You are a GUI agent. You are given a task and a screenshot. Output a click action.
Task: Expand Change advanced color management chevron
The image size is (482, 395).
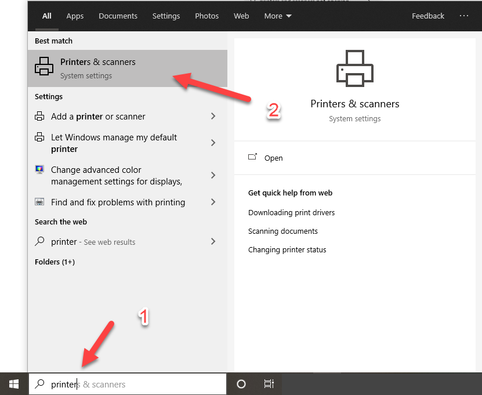[213, 175]
